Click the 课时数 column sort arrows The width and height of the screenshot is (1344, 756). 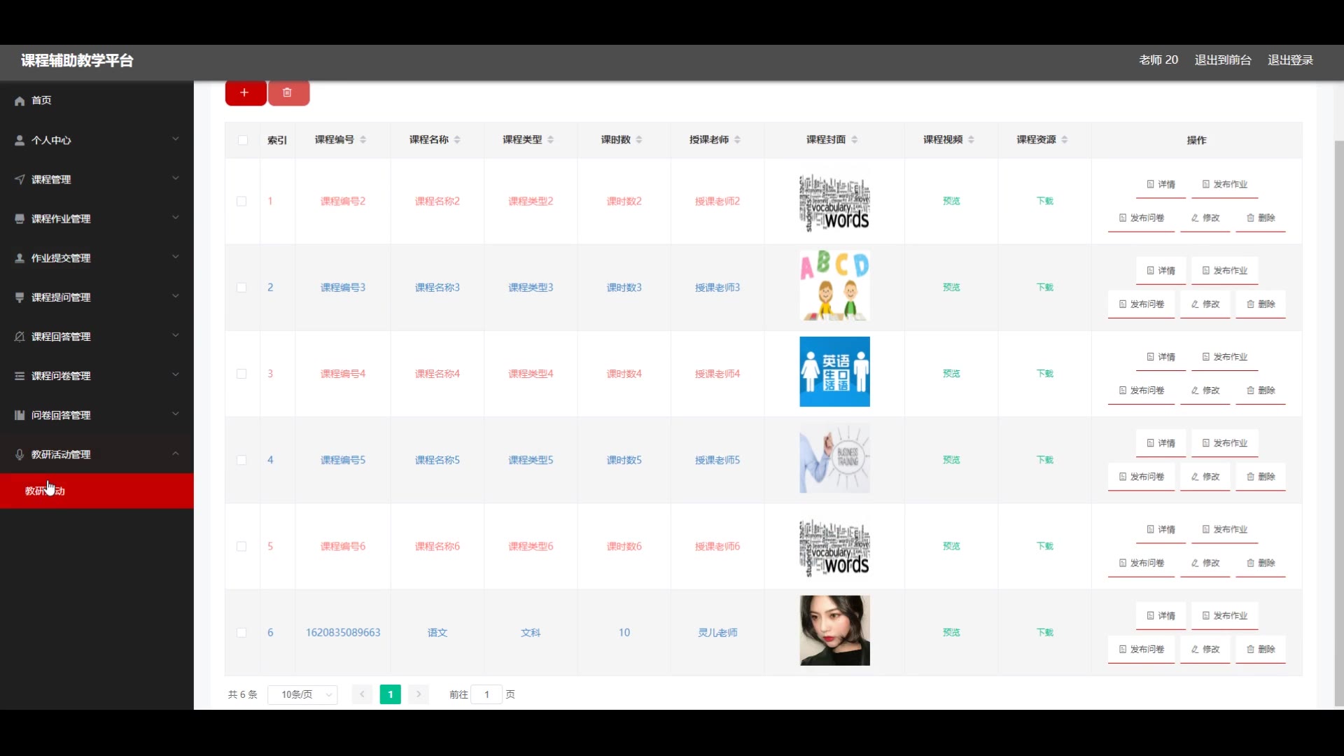click(638, 140)
